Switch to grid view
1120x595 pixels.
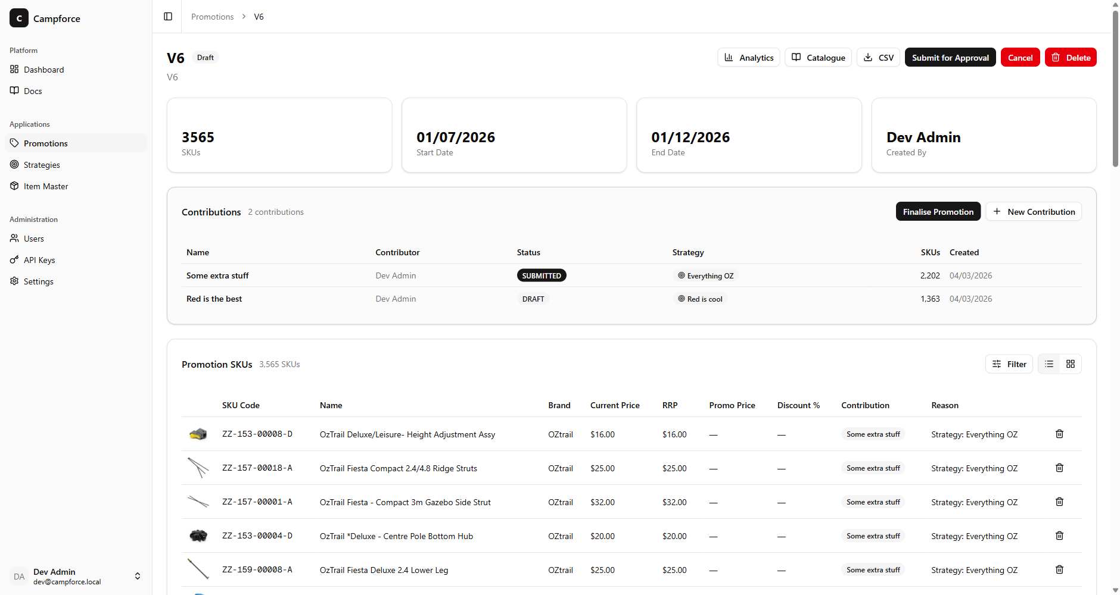click(1071, 364)
